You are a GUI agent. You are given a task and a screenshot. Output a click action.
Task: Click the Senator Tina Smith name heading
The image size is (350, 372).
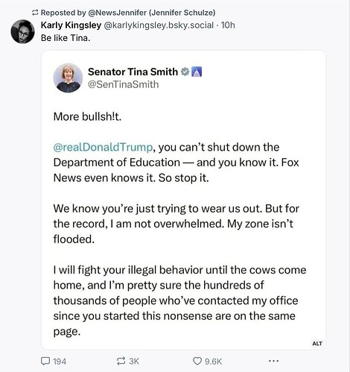click(133, 72)
